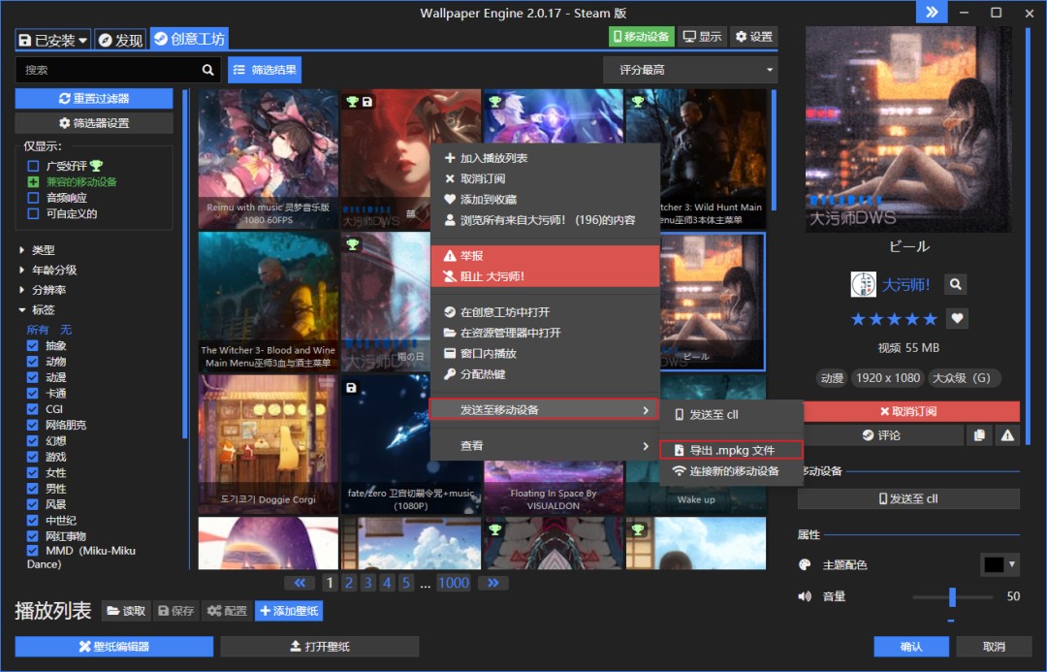Click magnifier icon next to author 大污师!
1047x672 pixels.
click(x=956, y=284)
